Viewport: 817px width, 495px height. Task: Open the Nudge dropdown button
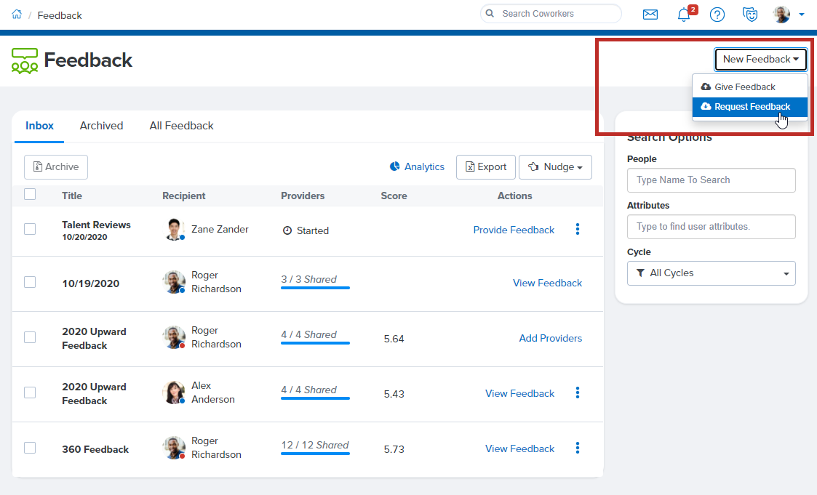(x=555, y=167)
